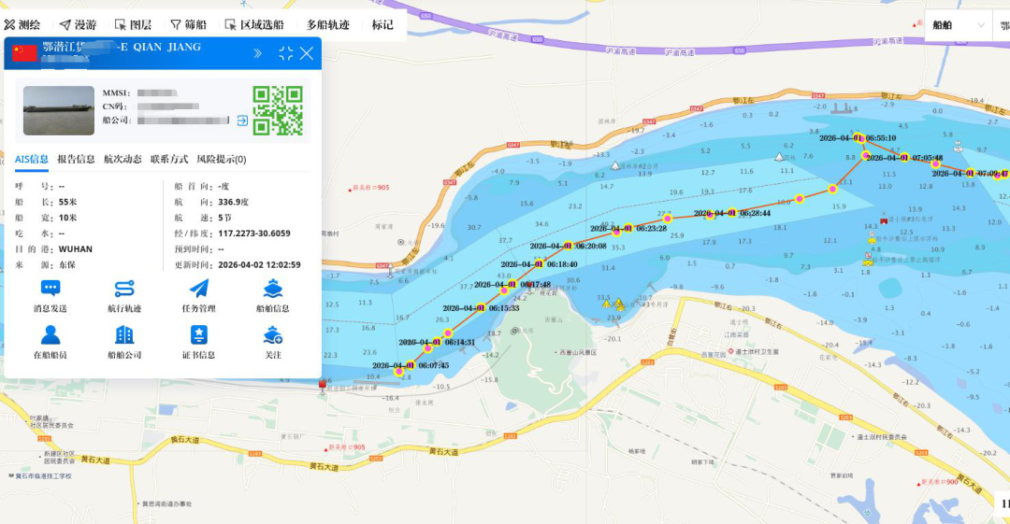The width and height of the screenshot is (1010, 524).
Task: Expand the double-chevron in panel header
Action: click(258, 53)
